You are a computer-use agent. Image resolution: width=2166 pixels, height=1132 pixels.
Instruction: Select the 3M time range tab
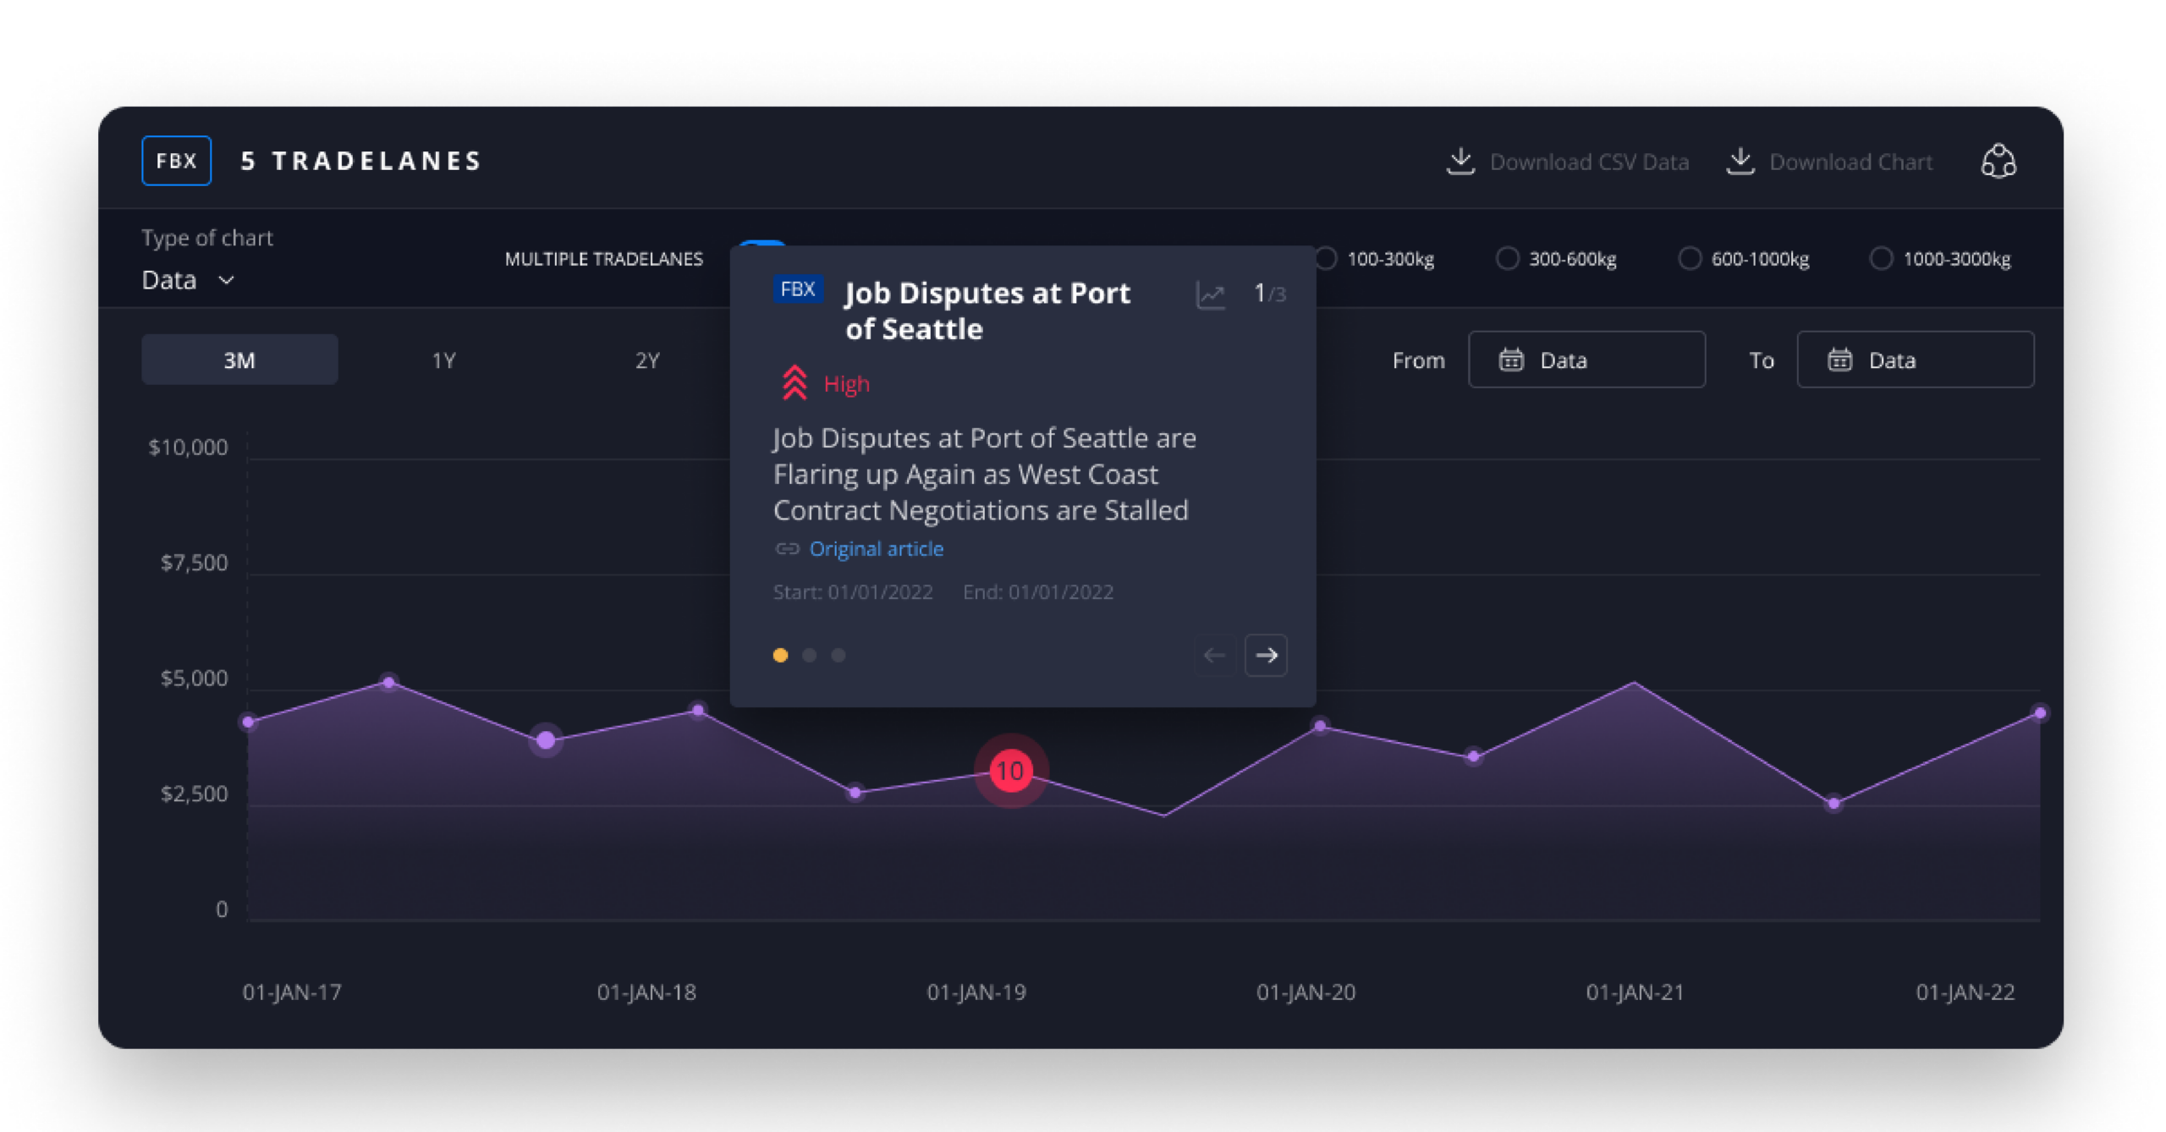239,360
